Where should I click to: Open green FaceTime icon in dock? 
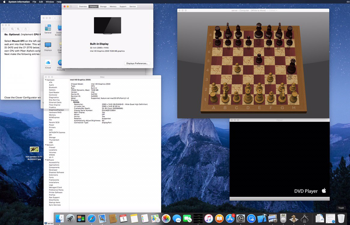[187, 218]
